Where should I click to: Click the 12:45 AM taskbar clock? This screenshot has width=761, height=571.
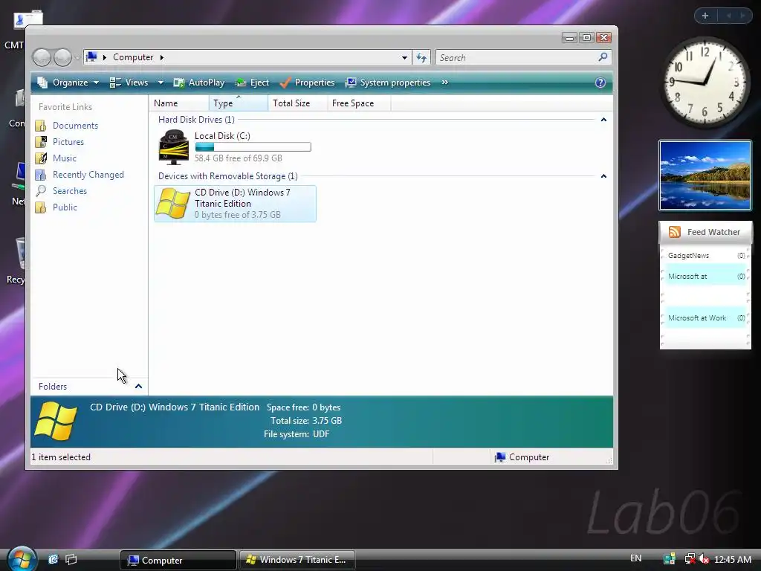coord(732,559)
